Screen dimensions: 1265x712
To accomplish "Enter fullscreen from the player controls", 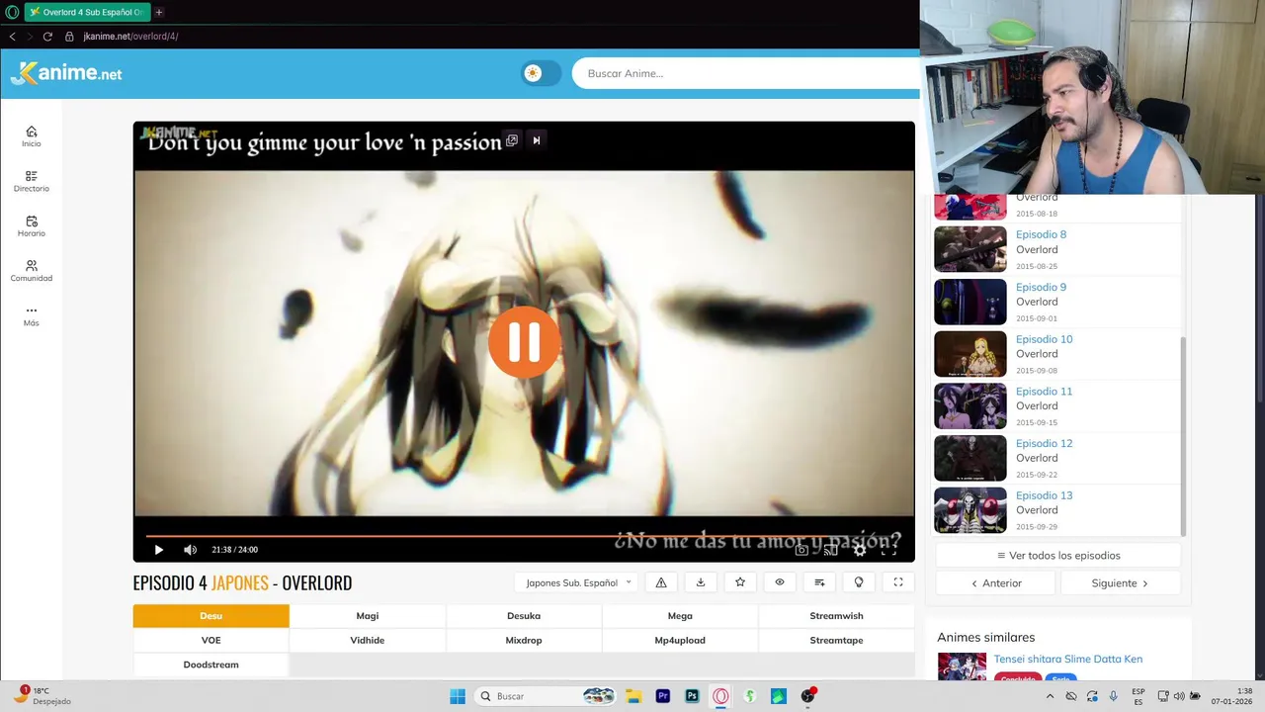I will pos(888,550).
